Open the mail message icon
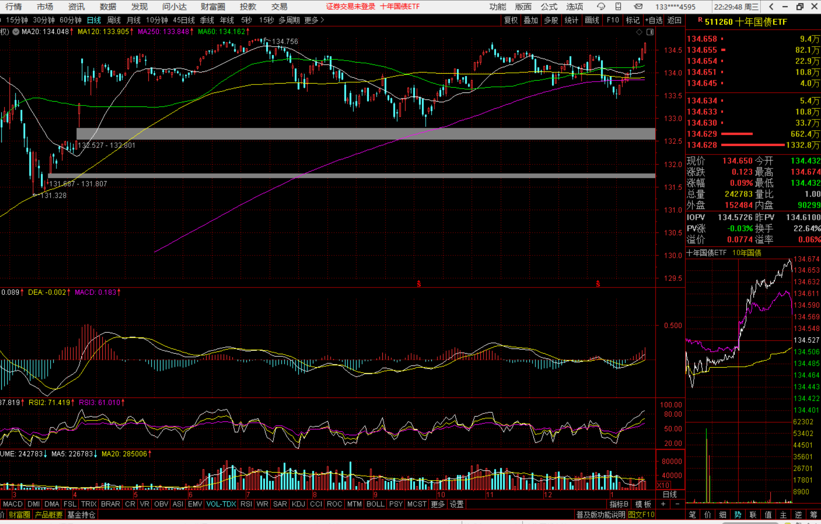This screenshot has width=821, height=524. click(638, 7)
